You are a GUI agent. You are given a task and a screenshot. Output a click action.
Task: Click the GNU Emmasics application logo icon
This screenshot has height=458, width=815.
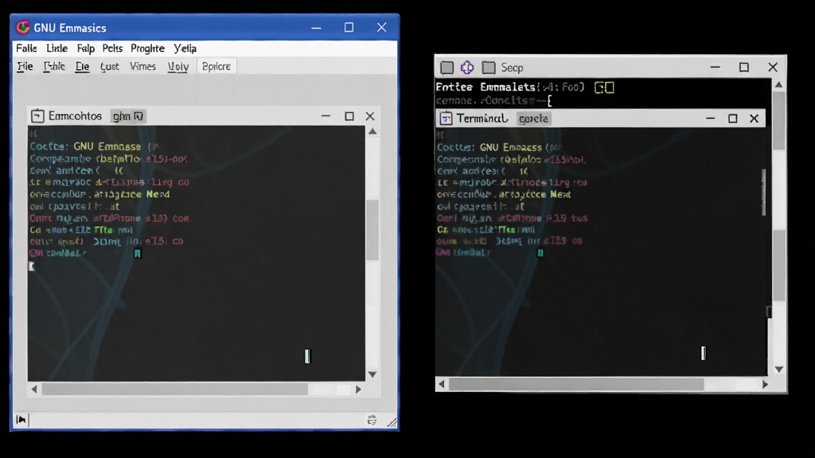[22, 27]
